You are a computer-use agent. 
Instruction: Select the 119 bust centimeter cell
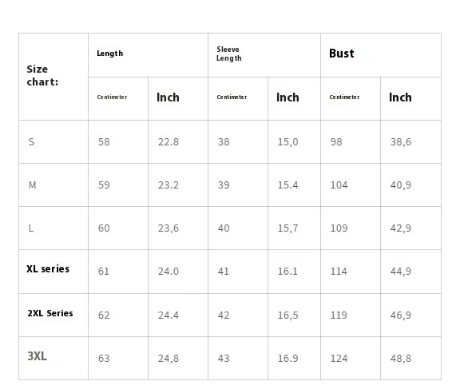tap(351, 315)
